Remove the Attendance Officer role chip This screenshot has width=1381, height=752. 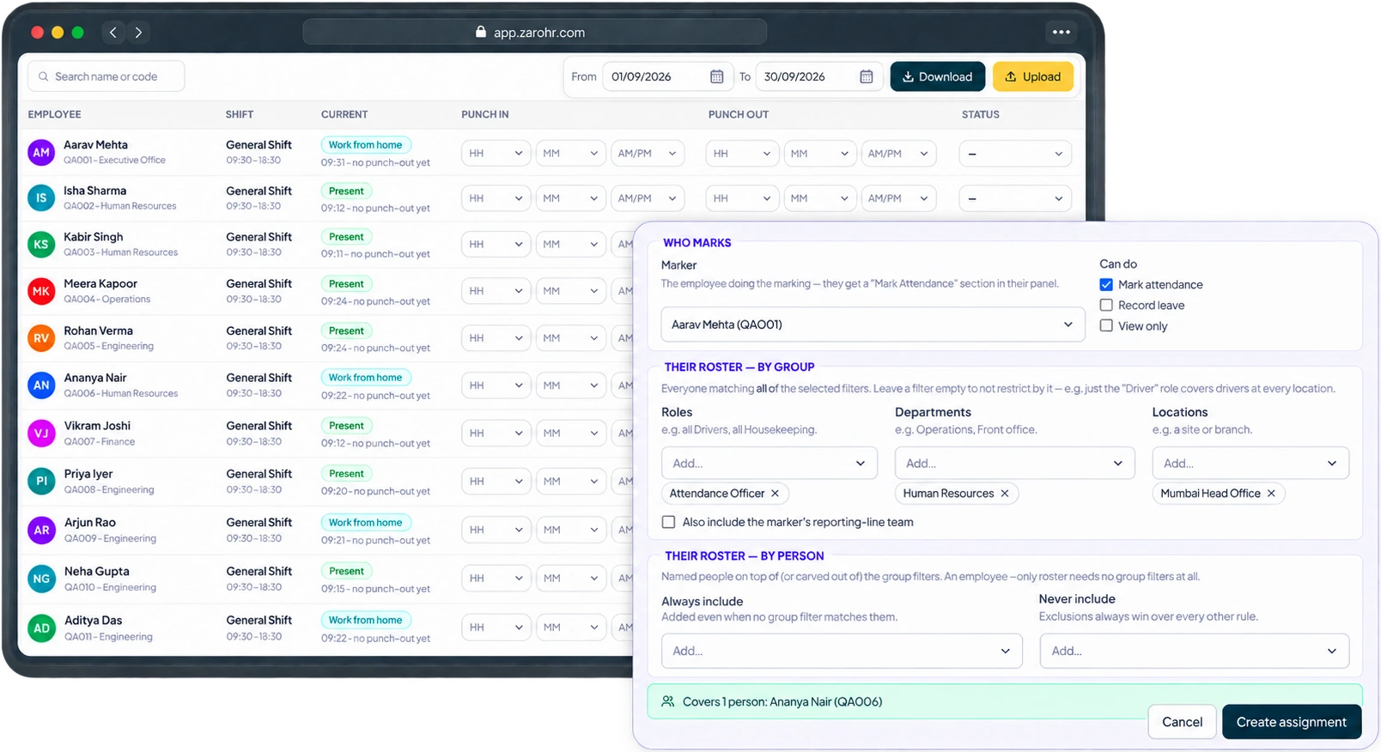[x=775, y=494]
